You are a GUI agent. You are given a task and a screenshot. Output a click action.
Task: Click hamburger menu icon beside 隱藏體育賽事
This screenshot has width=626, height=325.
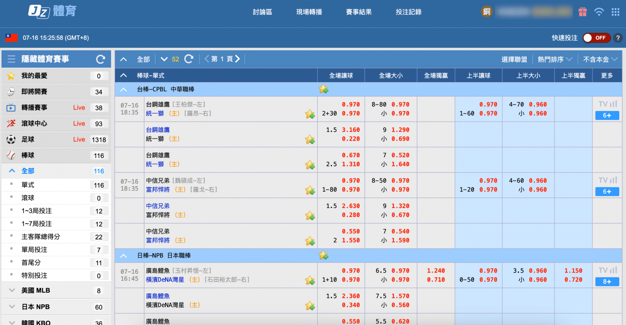coord(11,59)
